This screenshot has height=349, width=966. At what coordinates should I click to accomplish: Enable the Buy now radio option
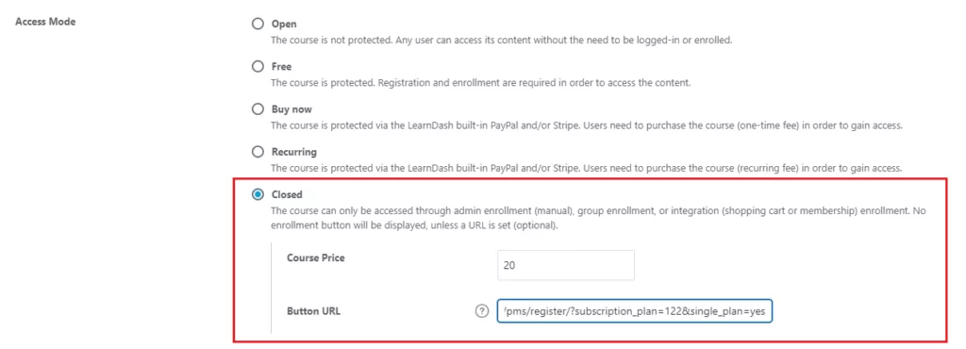tap(258, 109)
